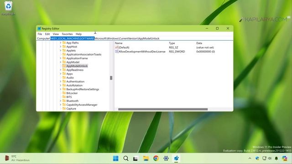Click the Audio folder icon
The image size is (292, 164).
(64, 77)
